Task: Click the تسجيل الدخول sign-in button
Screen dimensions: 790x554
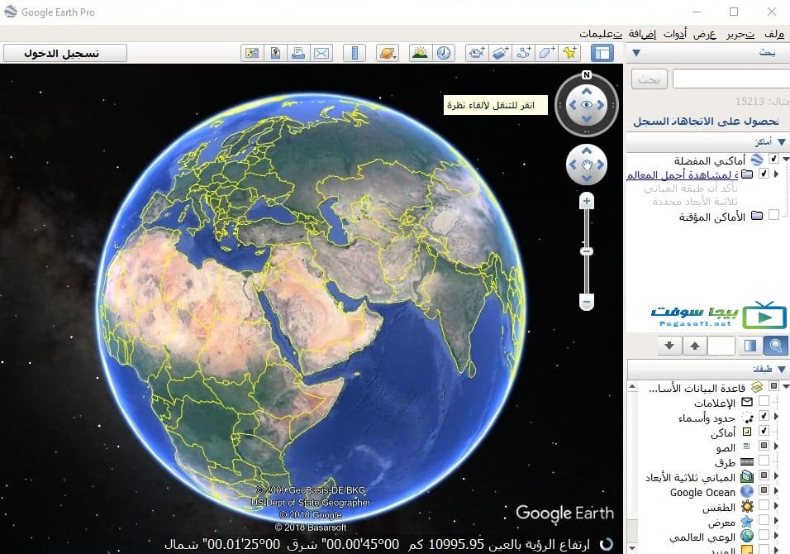Action: [x=65, y=53]
